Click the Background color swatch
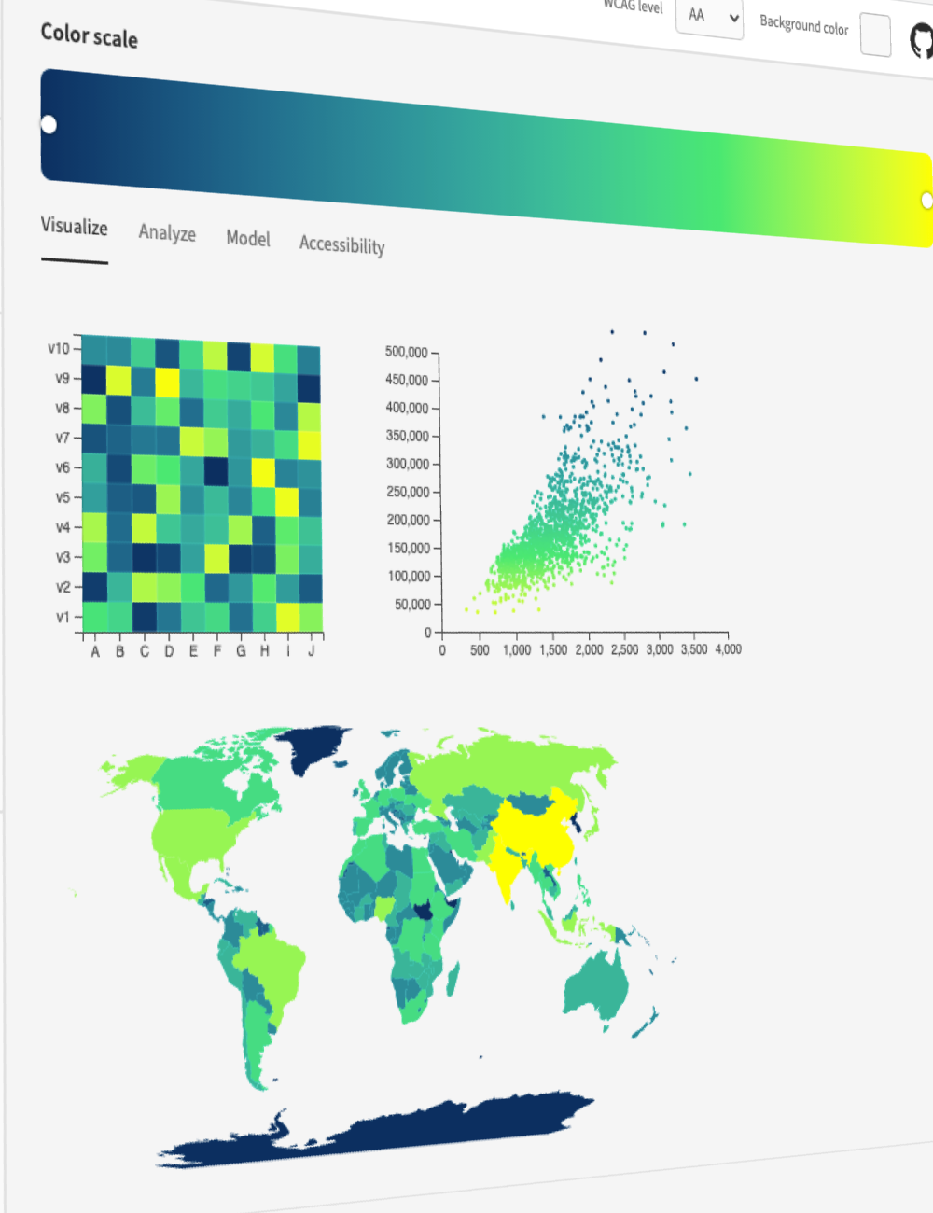 pos(874,35)
